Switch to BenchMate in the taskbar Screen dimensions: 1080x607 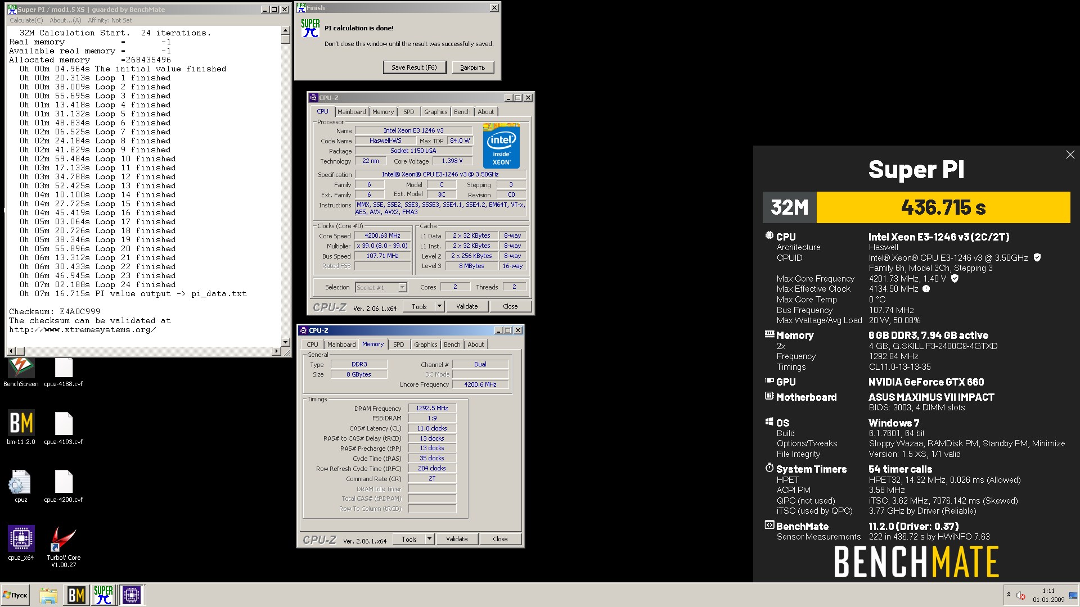pyautogui.click(x=76, y=595)
